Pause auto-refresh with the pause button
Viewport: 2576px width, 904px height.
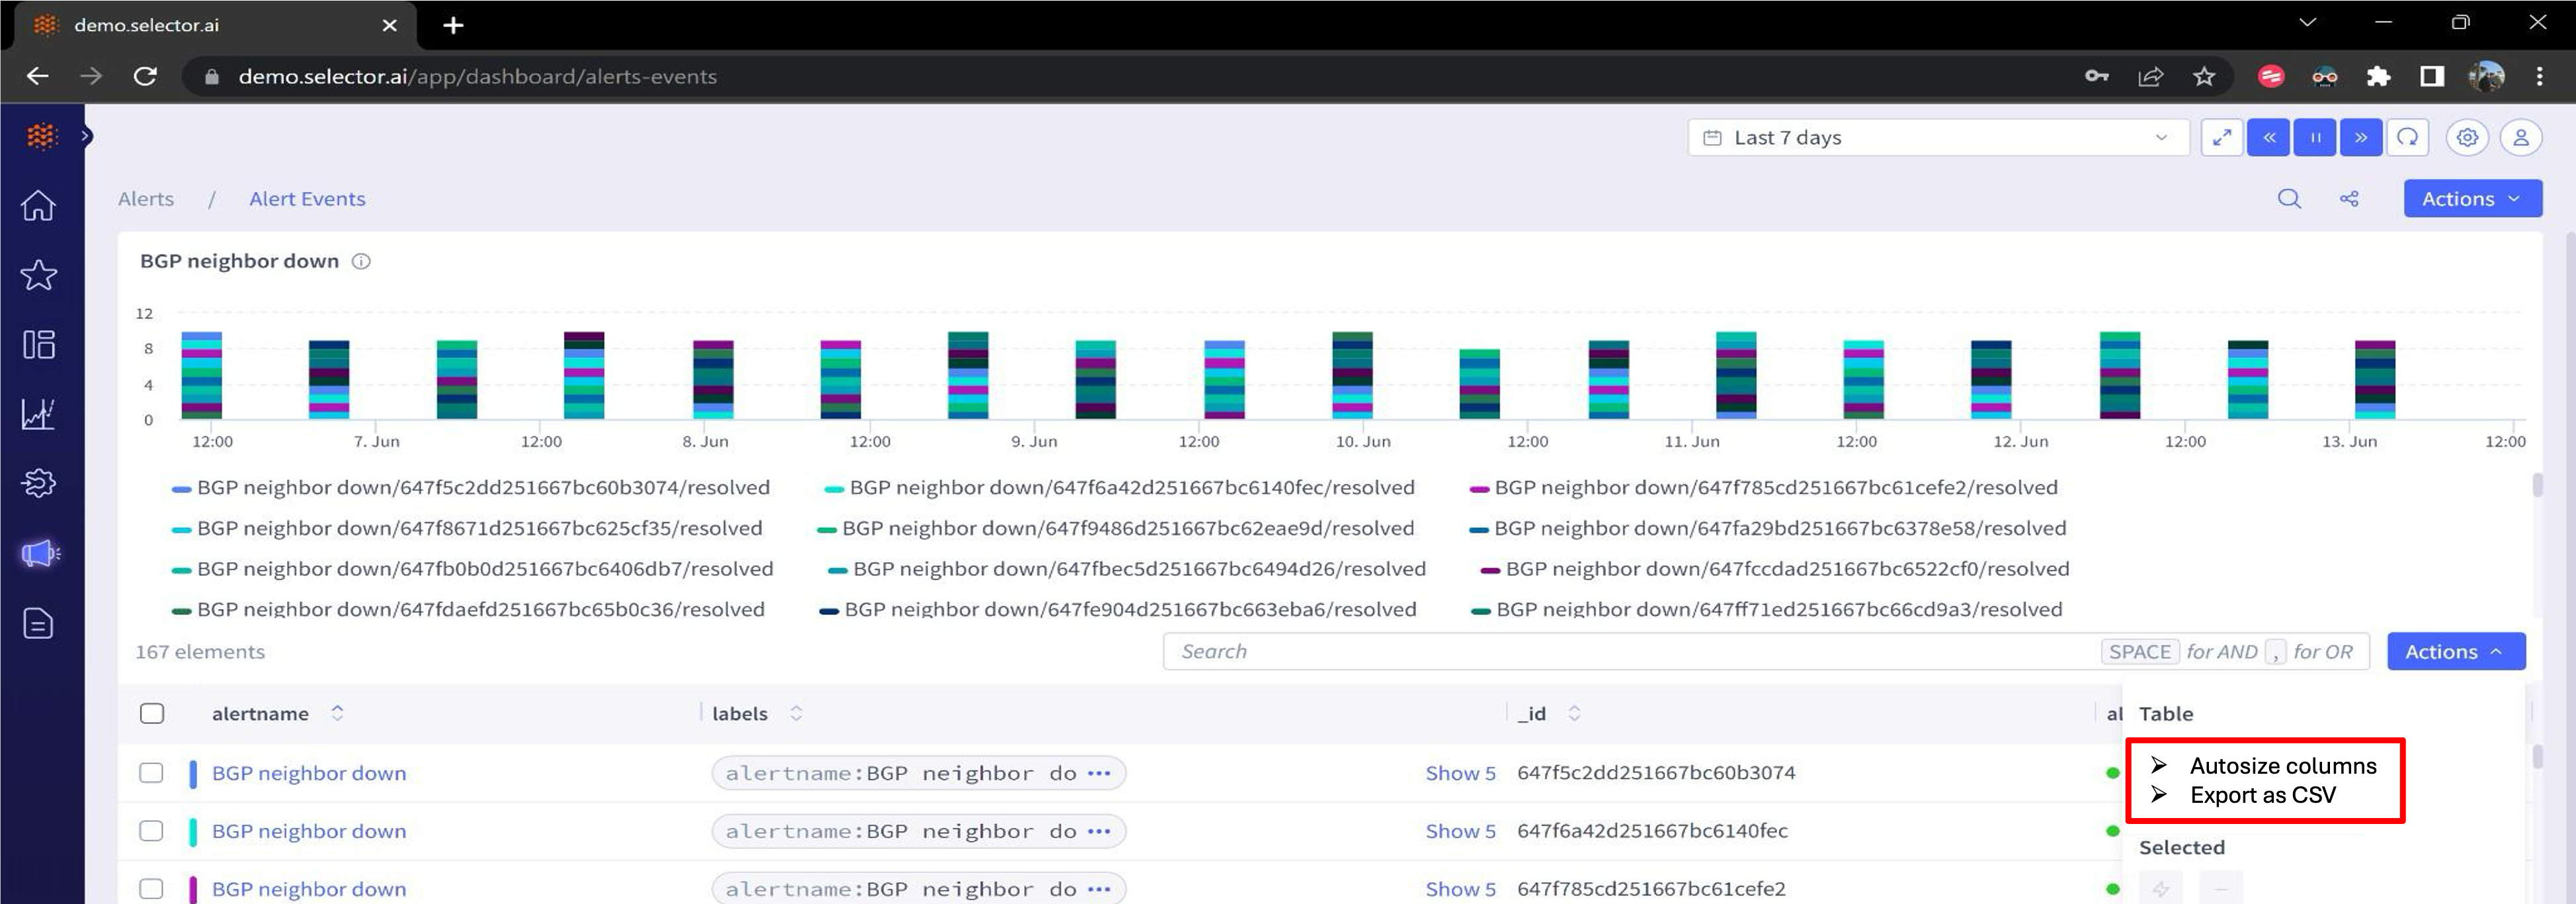tap(2315, 138)
